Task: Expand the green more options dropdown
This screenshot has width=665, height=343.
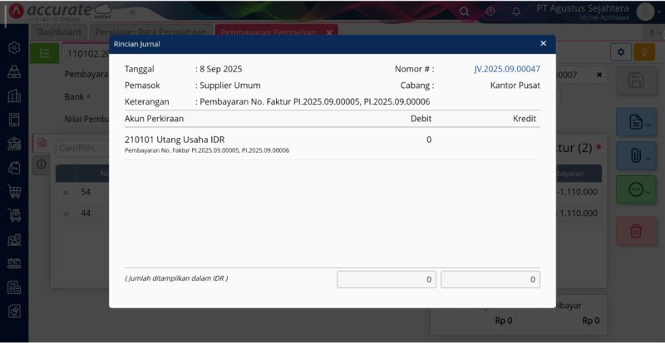Action: tap(636, 189)
